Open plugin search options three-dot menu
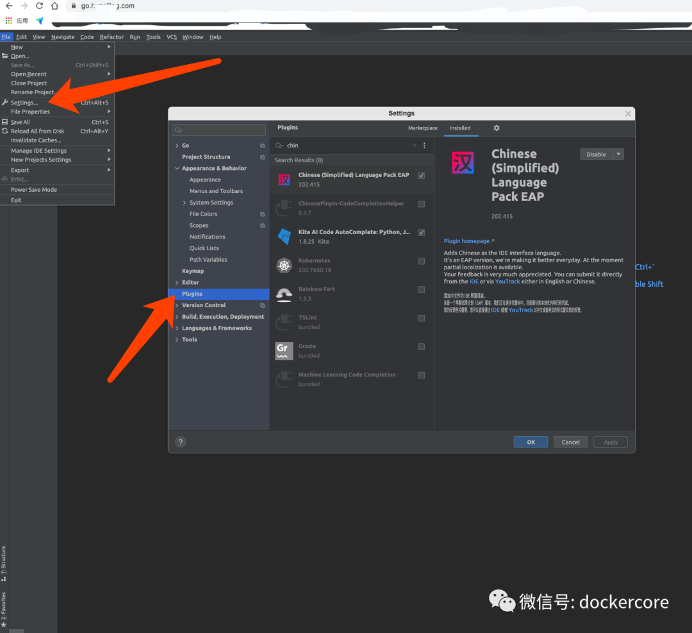692x633 pixels. tap(425, 146)
